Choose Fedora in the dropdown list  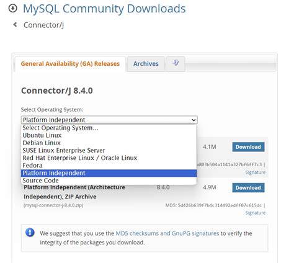coord(109,166)
